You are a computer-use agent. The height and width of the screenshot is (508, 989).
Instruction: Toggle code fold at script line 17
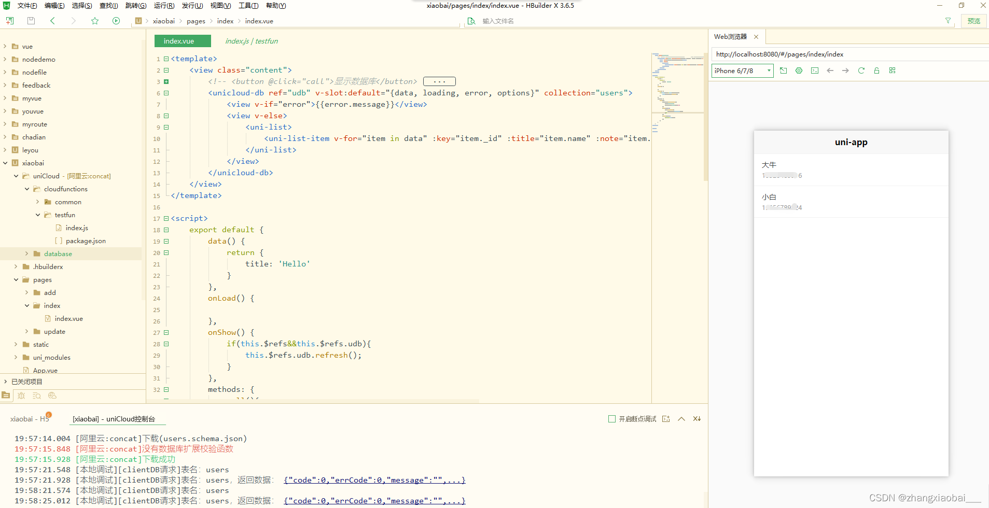pos(166,219)
